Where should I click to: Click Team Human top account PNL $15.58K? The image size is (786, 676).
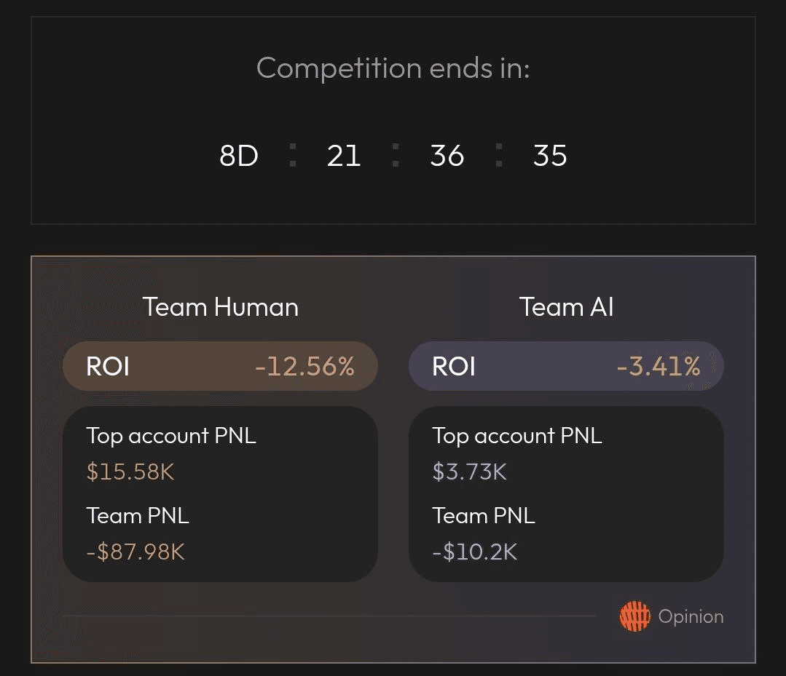[130, 472]
